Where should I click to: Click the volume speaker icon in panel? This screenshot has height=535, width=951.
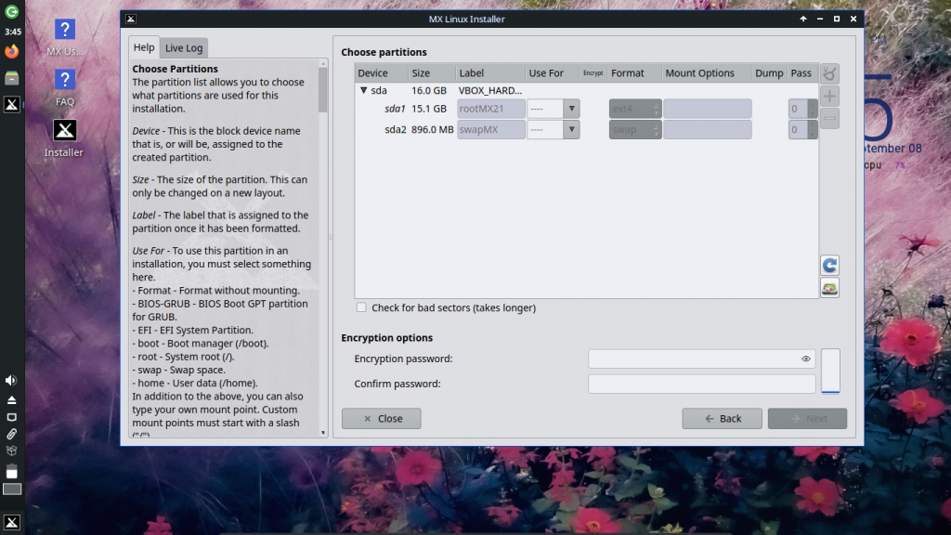click(11, 380)
